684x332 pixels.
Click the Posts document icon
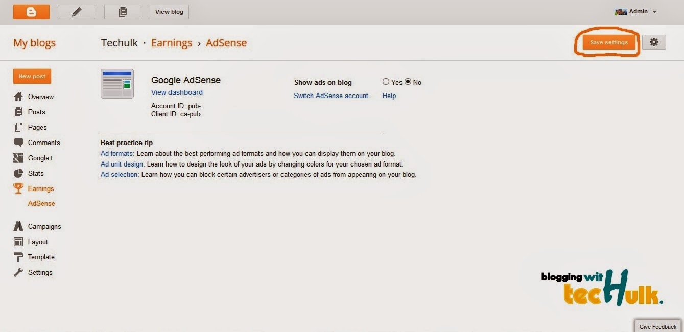tap(18, 112)
